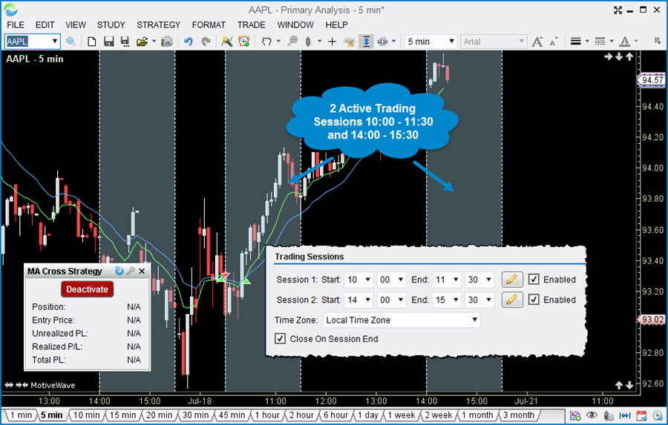
Task: Click the 94.57 price label on axis
Action: [652, 79]
